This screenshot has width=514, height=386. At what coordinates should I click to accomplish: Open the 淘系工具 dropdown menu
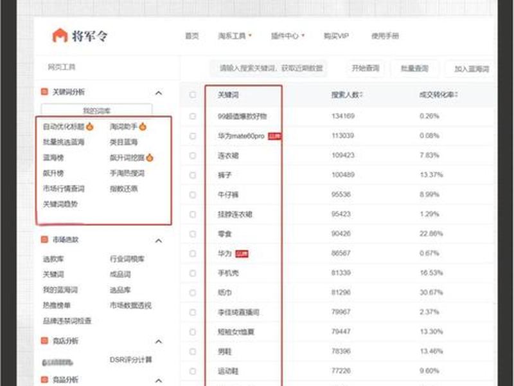235,35
